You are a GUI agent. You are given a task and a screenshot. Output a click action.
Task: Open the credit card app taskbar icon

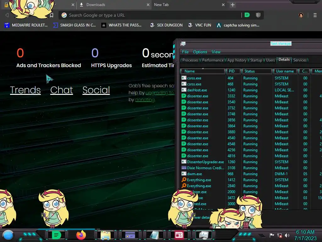point(130,235)
